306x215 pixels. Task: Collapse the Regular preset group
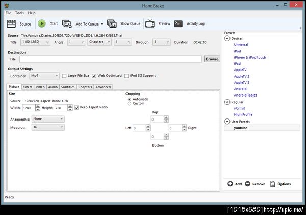227,102
